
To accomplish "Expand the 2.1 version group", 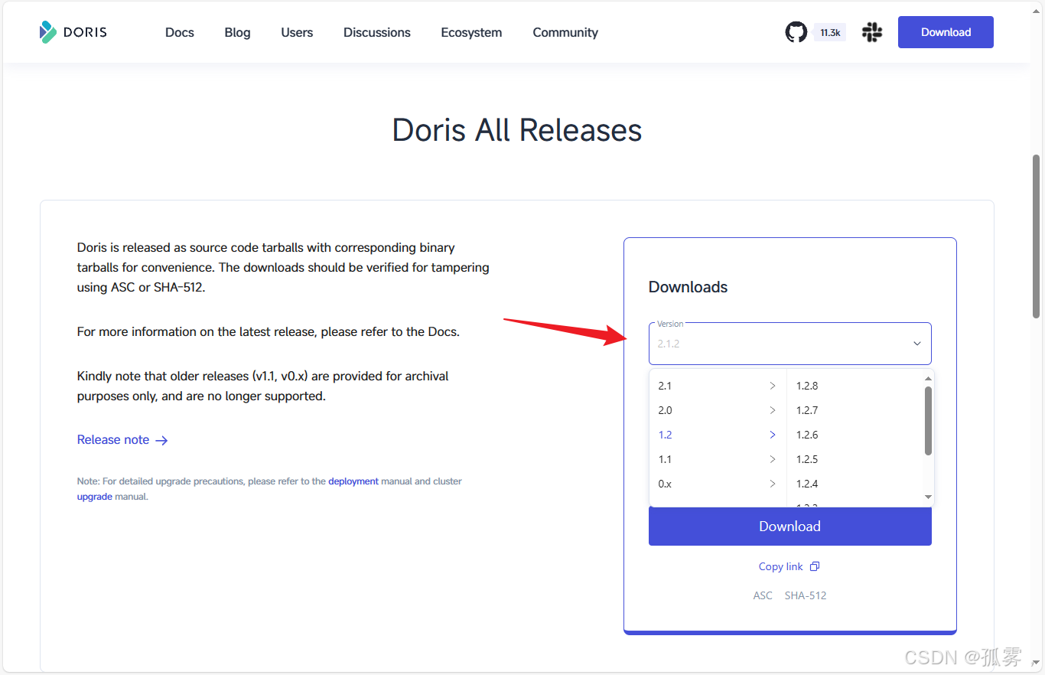I will 718,386.
